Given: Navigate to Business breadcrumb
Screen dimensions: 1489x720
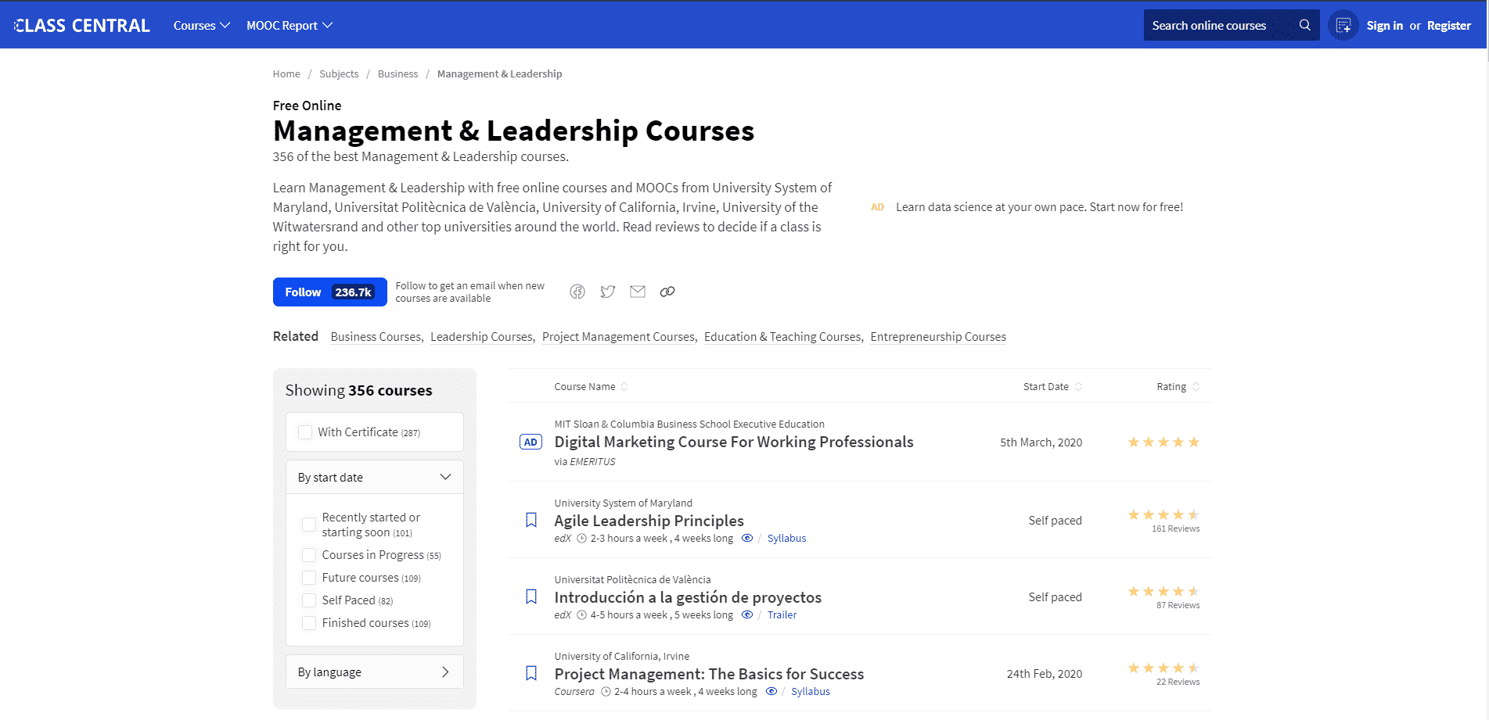Looking at the screenshot, I should click(397, 73).
